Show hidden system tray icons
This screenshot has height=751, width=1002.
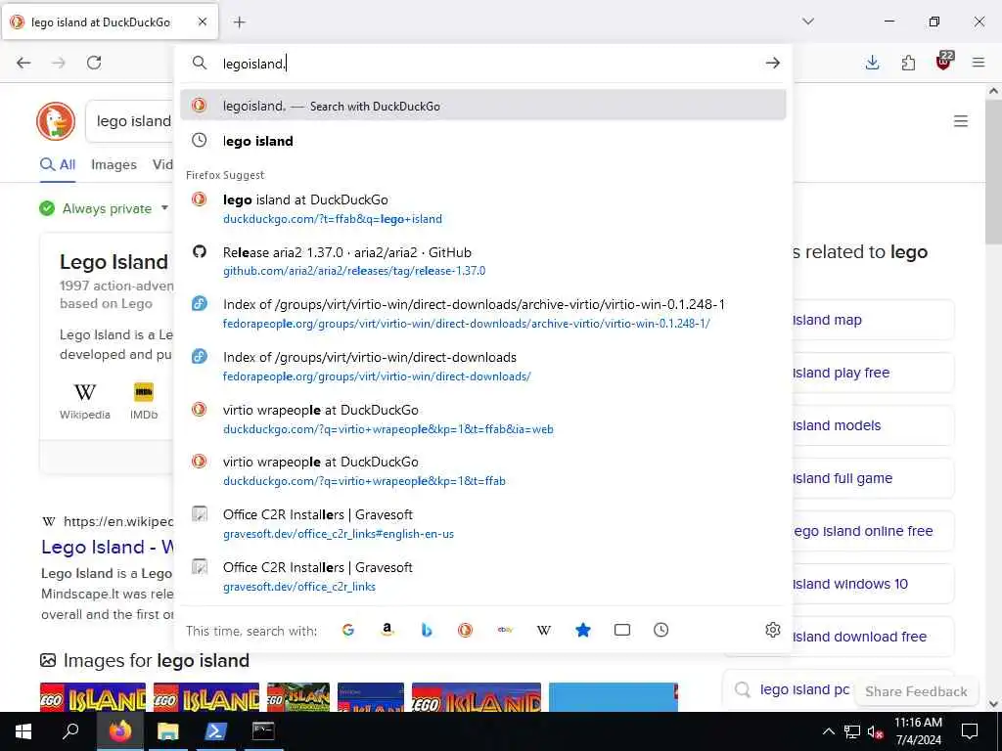click(x=828, y=731)
